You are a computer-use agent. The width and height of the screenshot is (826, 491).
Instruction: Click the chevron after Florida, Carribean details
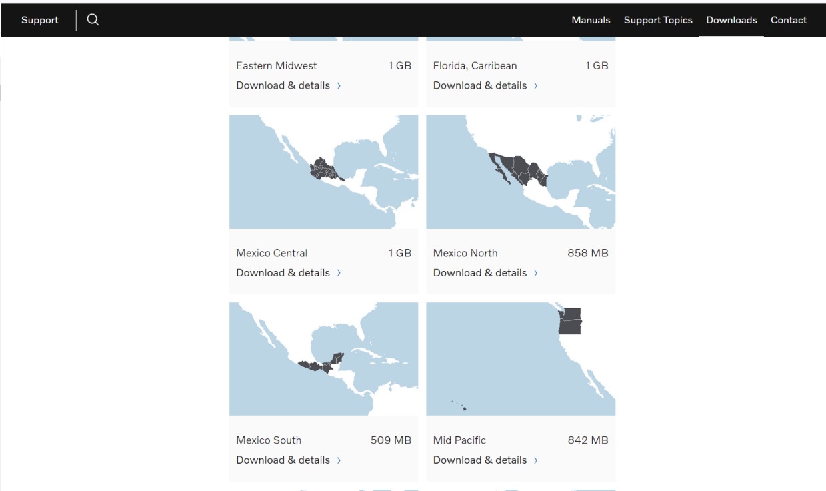coord(535,86)
